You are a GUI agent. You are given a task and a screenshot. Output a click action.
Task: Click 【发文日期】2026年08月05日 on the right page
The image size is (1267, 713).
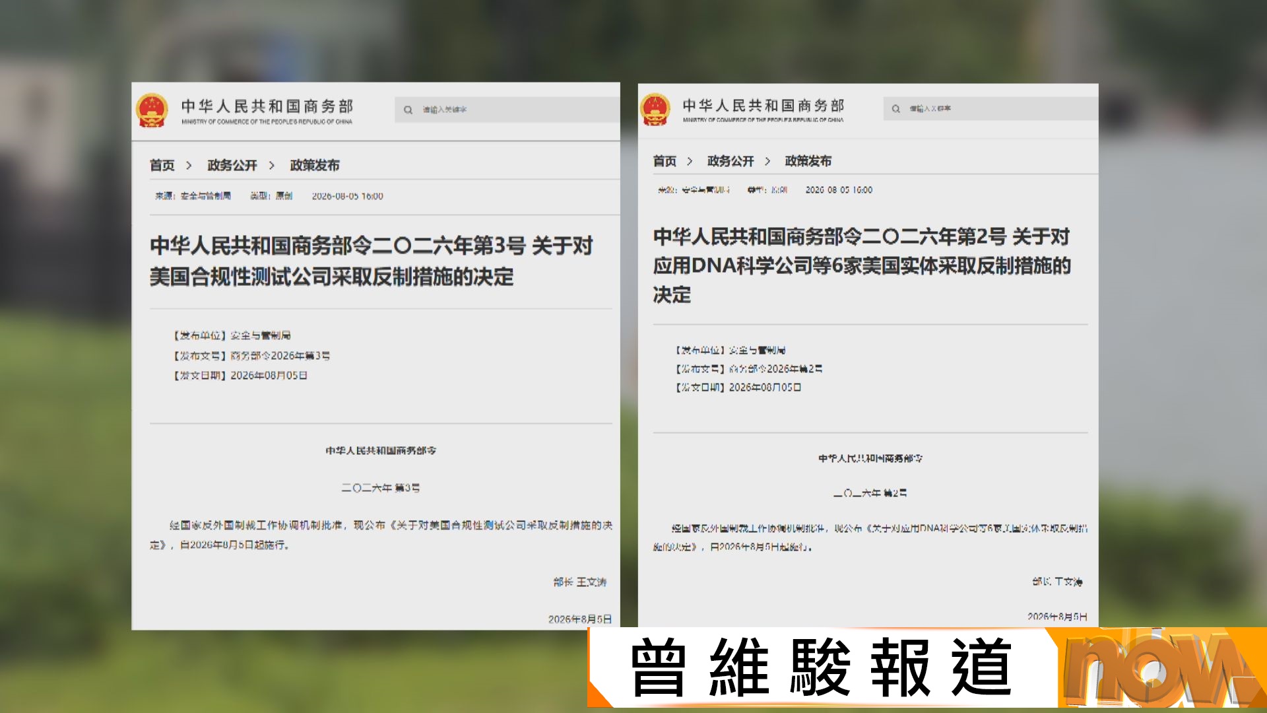(738, 388)
